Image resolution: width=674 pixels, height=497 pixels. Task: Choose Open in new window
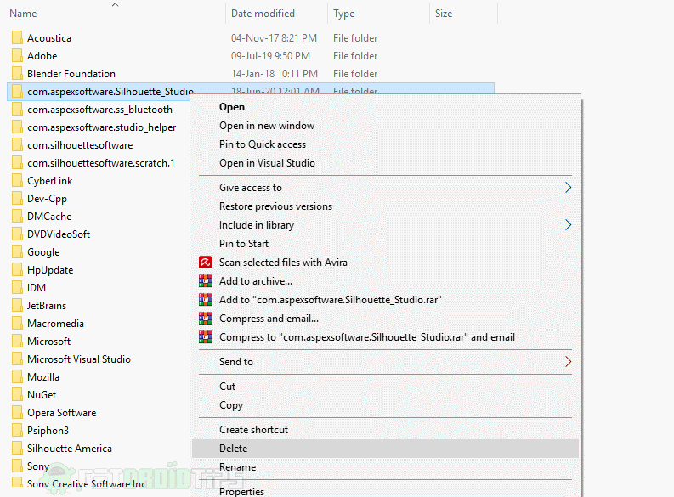pyautogui.click(x=267, y=126)
